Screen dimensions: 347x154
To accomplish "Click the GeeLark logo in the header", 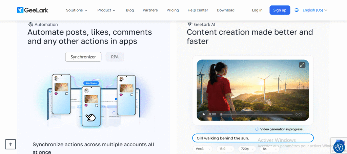I will [x=33, y=10].
